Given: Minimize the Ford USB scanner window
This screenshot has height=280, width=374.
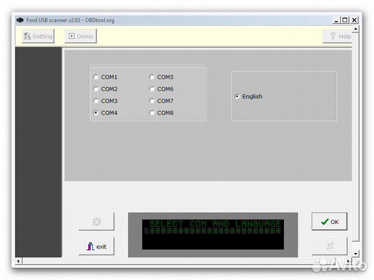Looking at the screenshot, I should click(336, 20).
